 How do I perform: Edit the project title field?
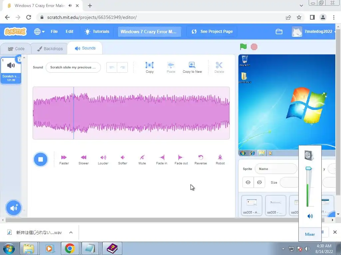pos(150,32)
